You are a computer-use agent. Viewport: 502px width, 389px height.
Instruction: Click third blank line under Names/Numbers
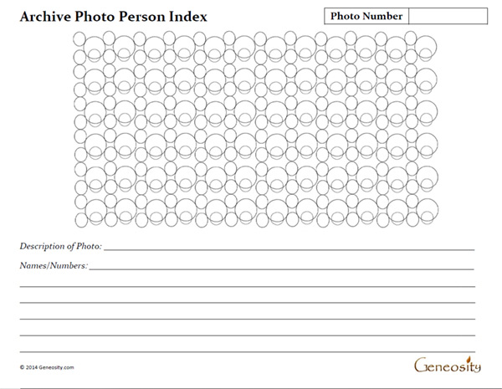point(248,319)
